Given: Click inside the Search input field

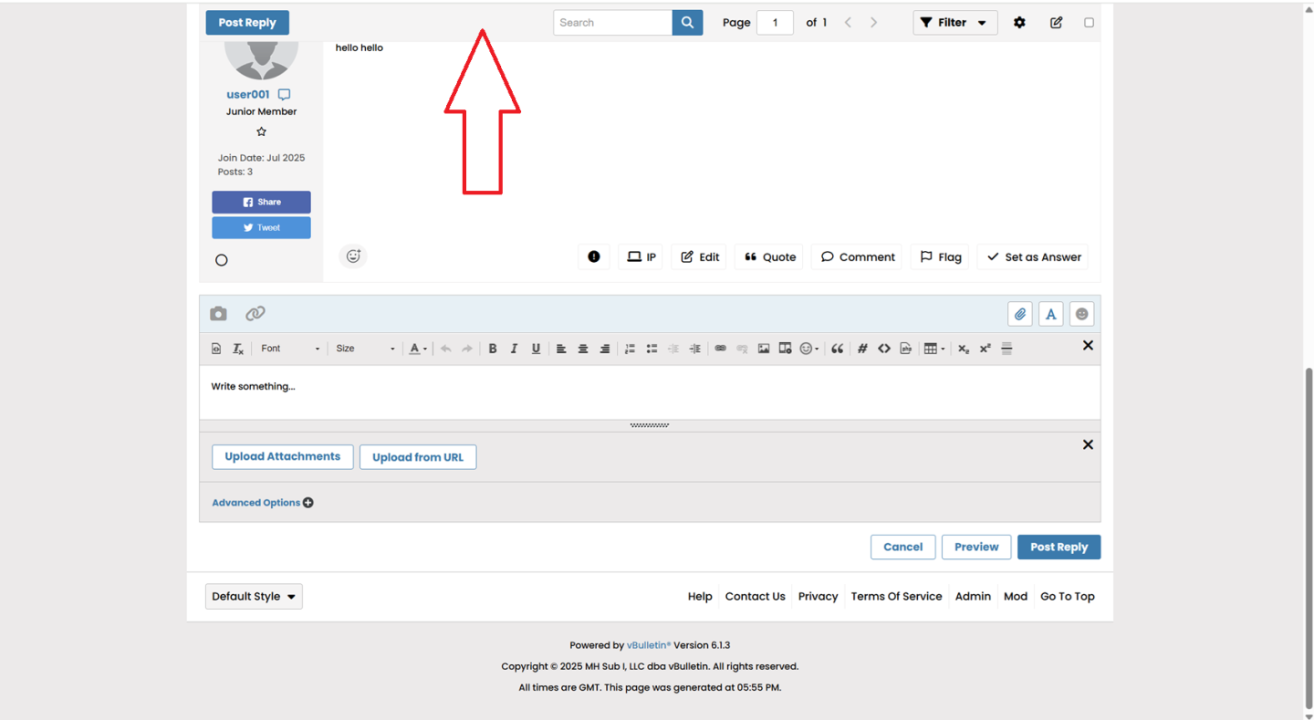Looking at the screenshot, I should pos(613,23).
